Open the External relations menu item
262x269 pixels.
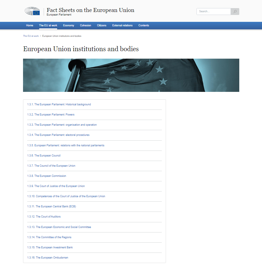(x=122, y=25)
